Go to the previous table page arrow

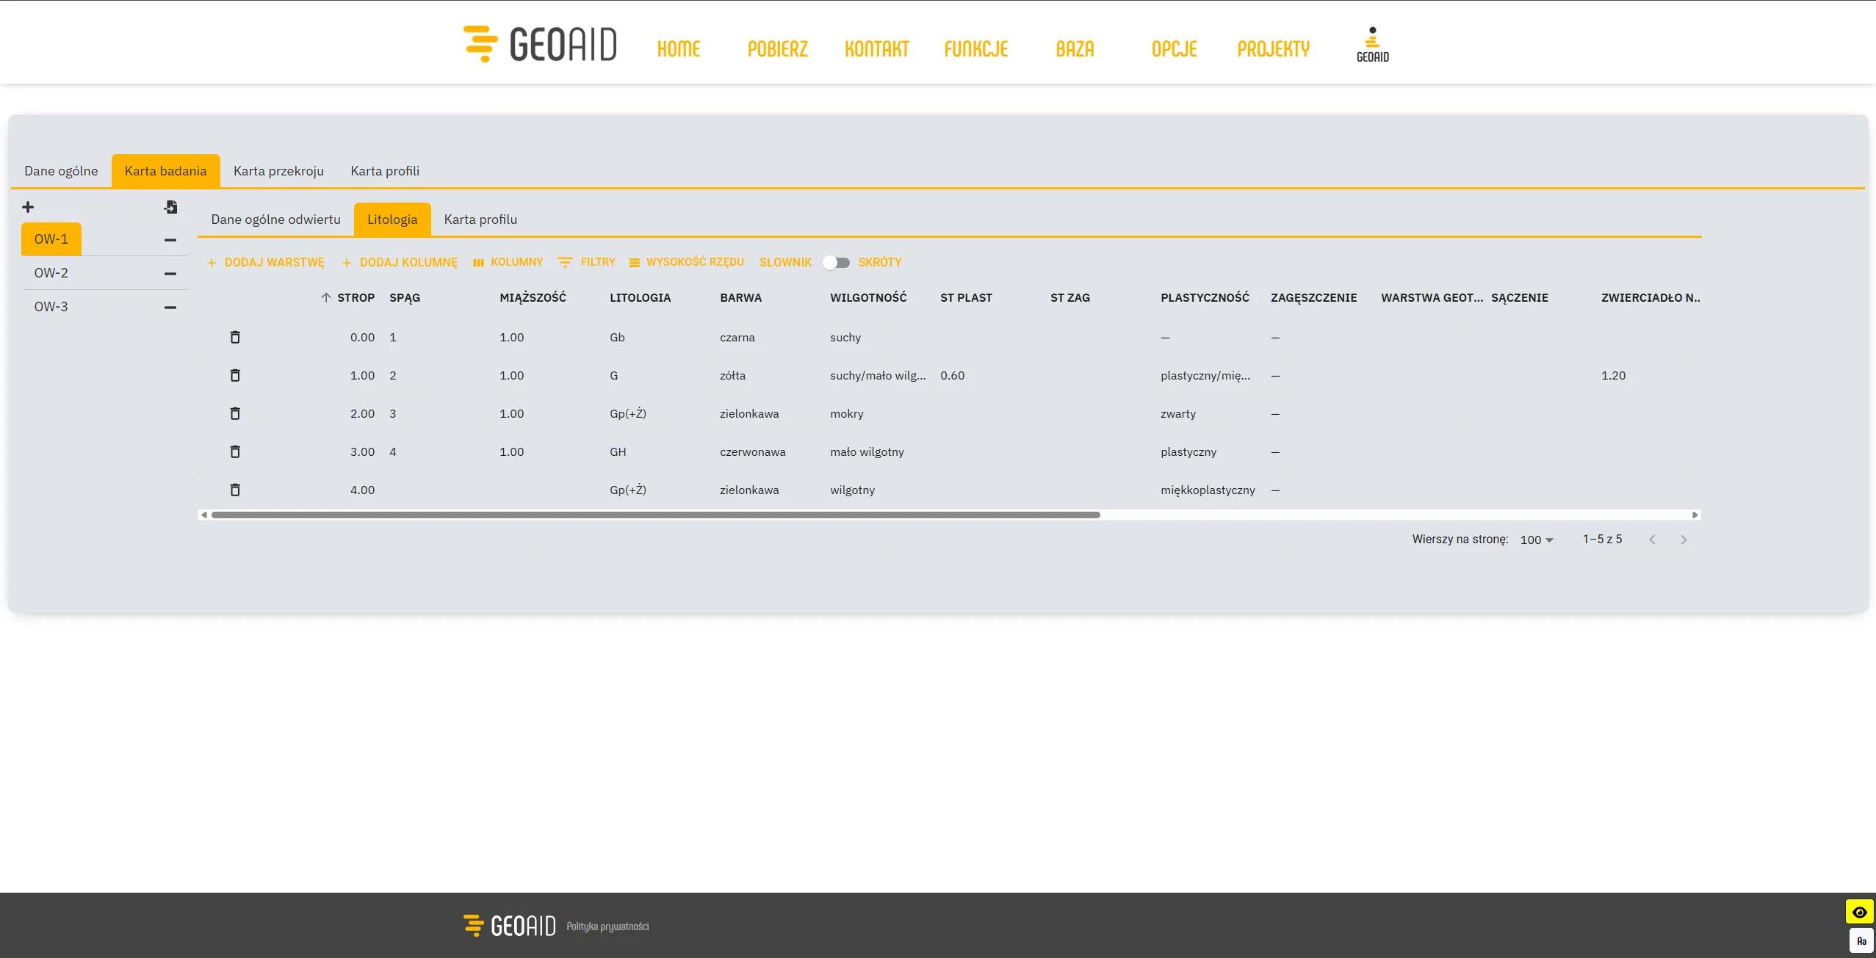tap(1652, 540)
